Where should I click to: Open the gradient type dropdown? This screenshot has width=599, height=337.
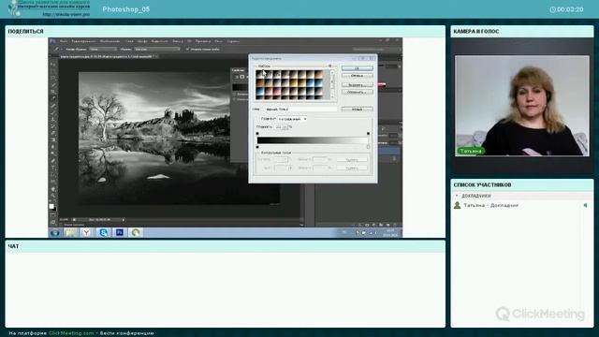coord(292,119)
